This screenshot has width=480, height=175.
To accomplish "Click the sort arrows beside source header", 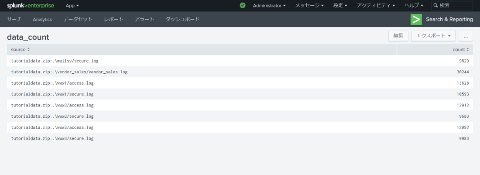I will (28, 50).
